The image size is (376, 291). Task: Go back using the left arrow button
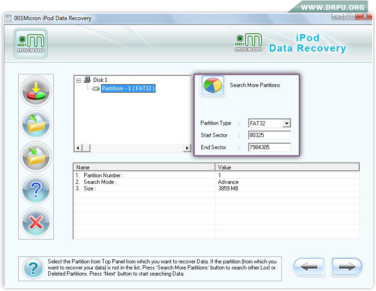(x=309, y=267)
